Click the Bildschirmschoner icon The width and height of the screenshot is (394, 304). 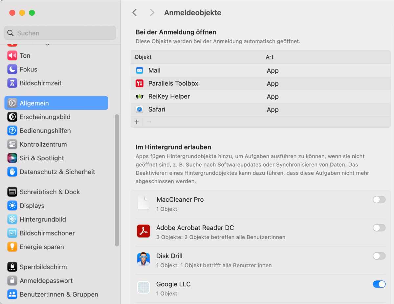click(12, 233)
